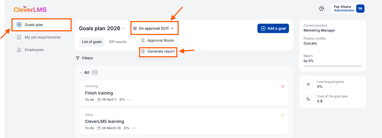Click the CleverLMS logo
Screen dimensions: 382x138
point(30,10)
